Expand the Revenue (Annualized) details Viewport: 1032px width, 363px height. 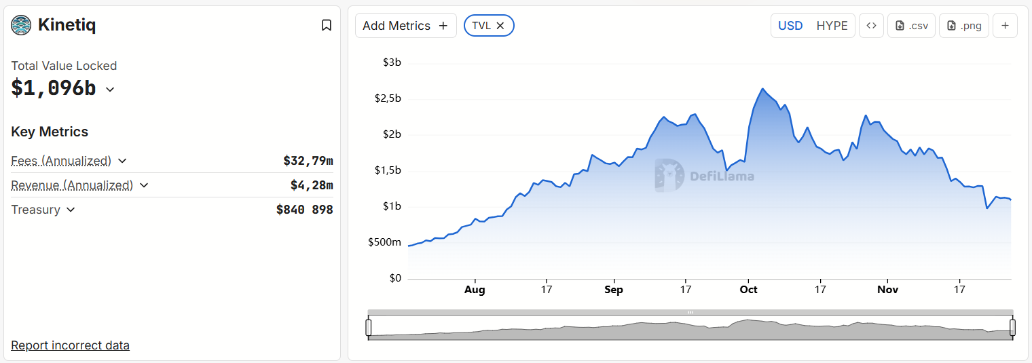144,185
